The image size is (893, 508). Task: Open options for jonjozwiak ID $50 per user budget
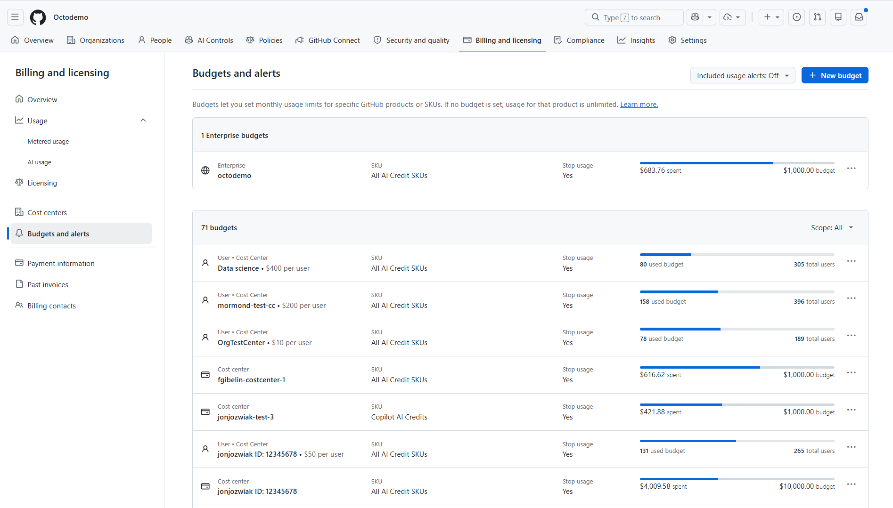(852, 447)
